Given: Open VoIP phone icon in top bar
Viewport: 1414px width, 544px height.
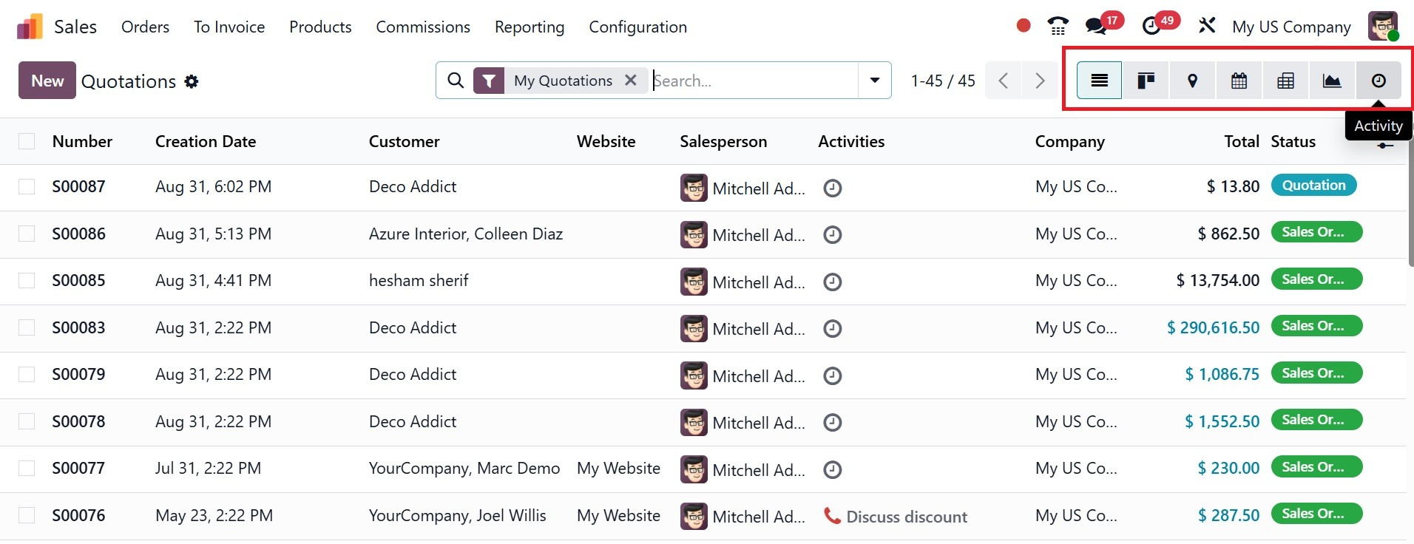Looking at the screenshot, I should click(x=1058, y=27).
